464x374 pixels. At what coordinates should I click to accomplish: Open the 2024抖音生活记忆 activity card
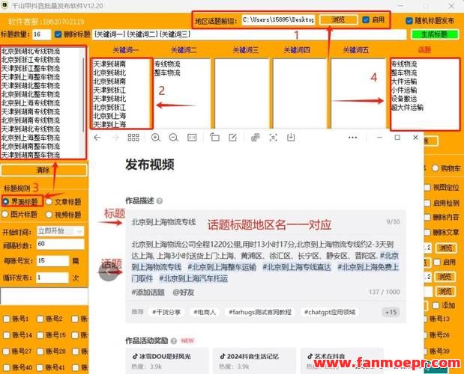point(255,361)
